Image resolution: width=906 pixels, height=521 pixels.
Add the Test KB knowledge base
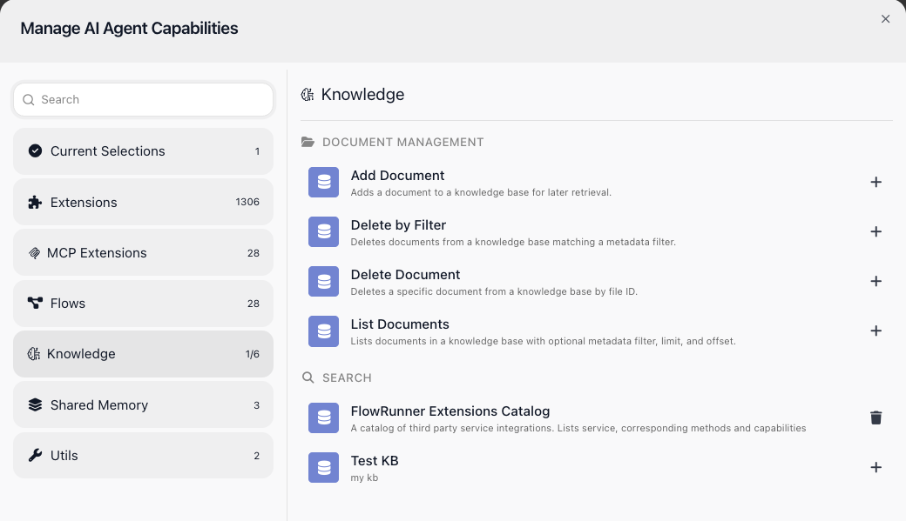click(876, 467)
